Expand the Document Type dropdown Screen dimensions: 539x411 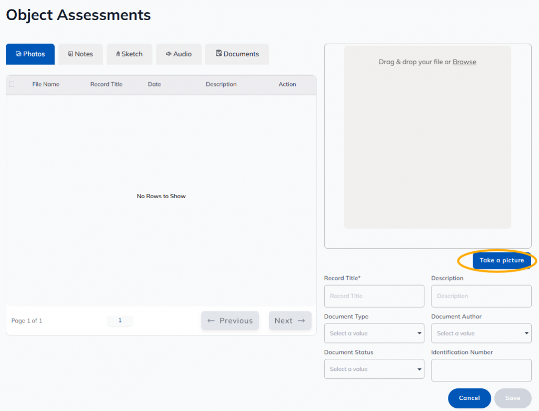pos(374,333)
